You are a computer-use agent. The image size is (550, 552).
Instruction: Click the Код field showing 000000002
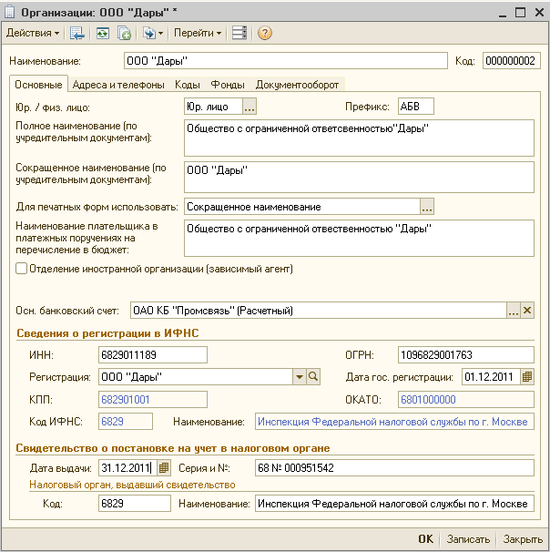pos(511,61)
